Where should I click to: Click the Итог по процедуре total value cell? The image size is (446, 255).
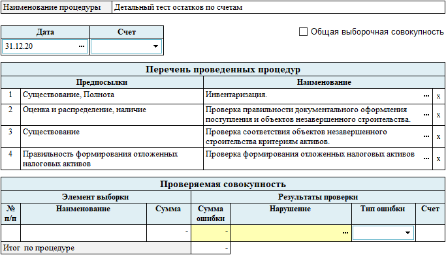[210, 248]
